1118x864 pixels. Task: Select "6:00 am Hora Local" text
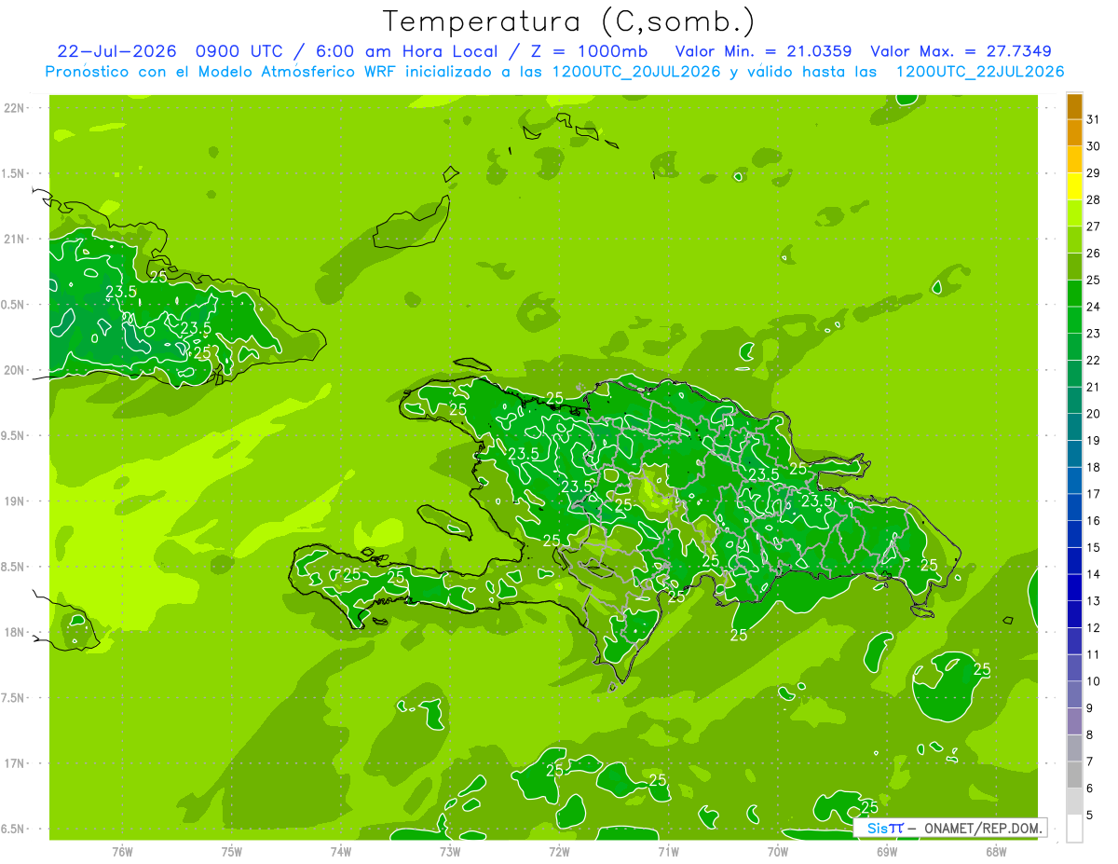tap(405, 51)
